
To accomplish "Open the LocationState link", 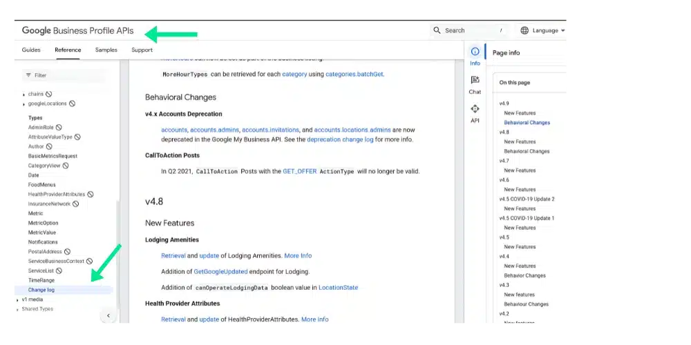I will pyautogui.click(x=338, y=287).
